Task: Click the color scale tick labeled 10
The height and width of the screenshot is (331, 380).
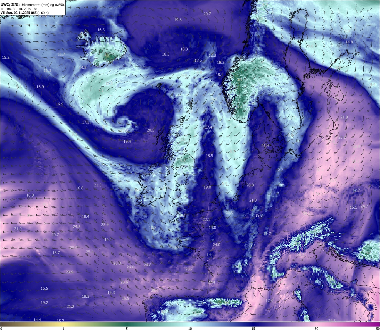Action: 190,329
